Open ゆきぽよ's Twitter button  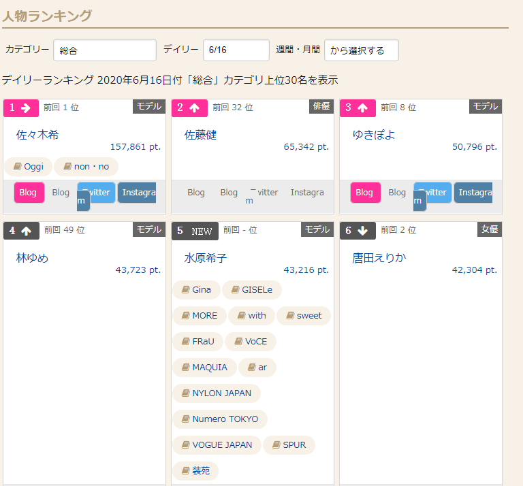pyautogui.click(x=432, y=193)
